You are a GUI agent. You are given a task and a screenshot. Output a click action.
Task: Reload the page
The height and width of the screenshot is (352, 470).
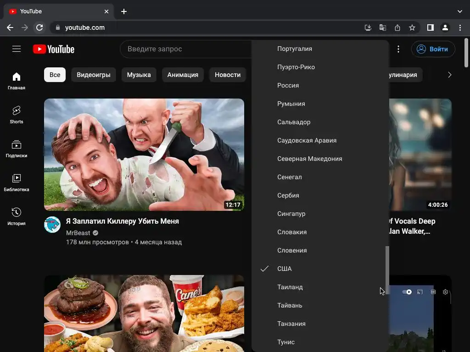pyautogui.click(x=39, y=27)
